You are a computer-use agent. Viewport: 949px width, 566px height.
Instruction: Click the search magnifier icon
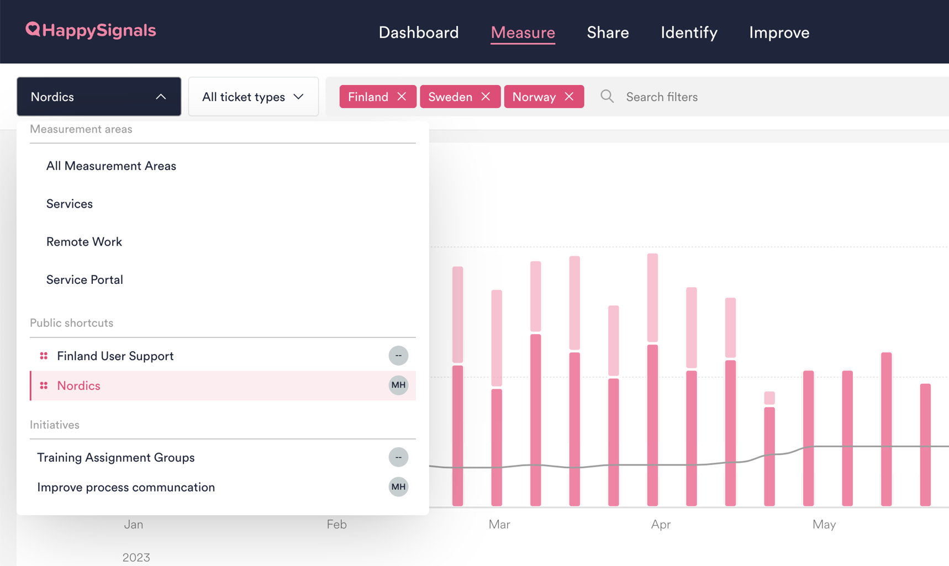click(x=607, y=97)
